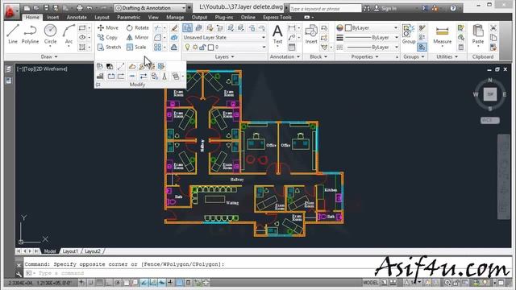Screen dimensions: 516x290
Task: Open the linetype ByLayer dropdown
Action: [371, 48]
